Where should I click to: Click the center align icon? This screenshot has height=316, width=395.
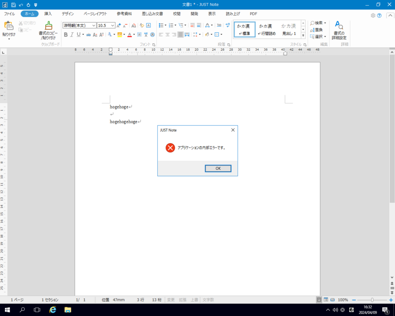click(167, 35)
